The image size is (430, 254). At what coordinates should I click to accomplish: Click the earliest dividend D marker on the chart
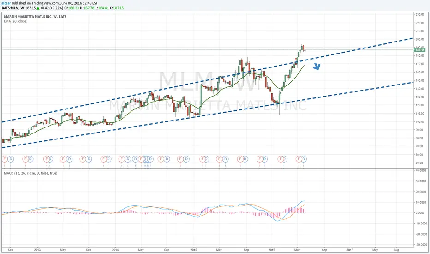coord(11,159)
